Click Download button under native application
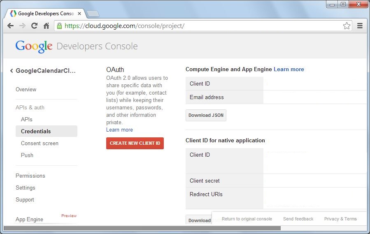This screenshot has height=234, width=370. 199,220
